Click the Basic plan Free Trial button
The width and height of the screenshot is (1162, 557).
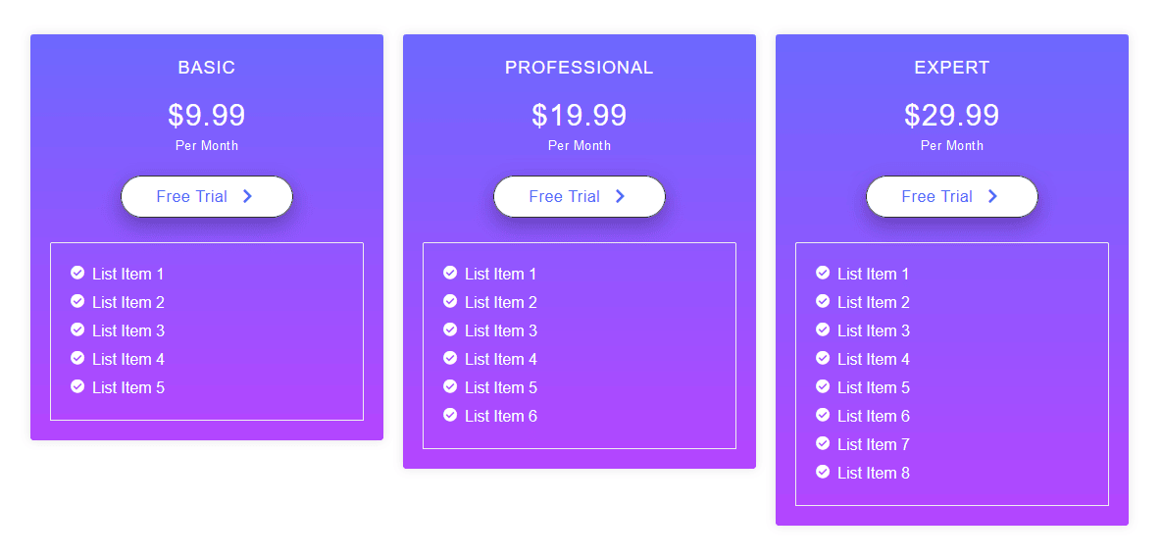pos(206,197)
